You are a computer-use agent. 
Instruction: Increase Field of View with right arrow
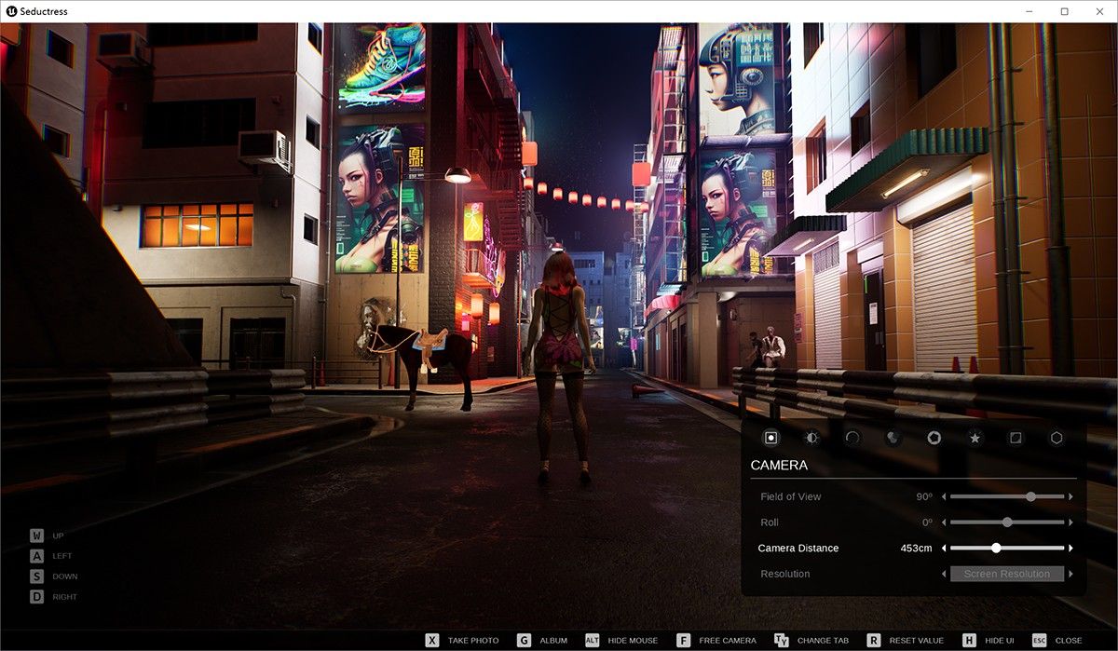tap(1070, 497)
